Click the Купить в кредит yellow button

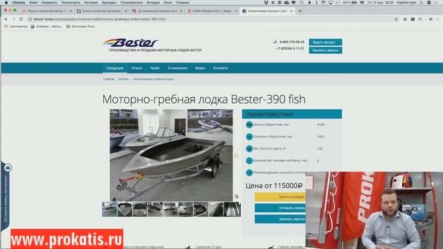click(x=280, y=196)
